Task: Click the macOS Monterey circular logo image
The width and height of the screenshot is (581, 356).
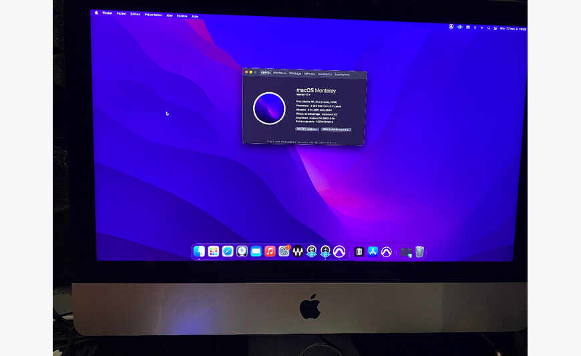Action: (x=269, y=108)
